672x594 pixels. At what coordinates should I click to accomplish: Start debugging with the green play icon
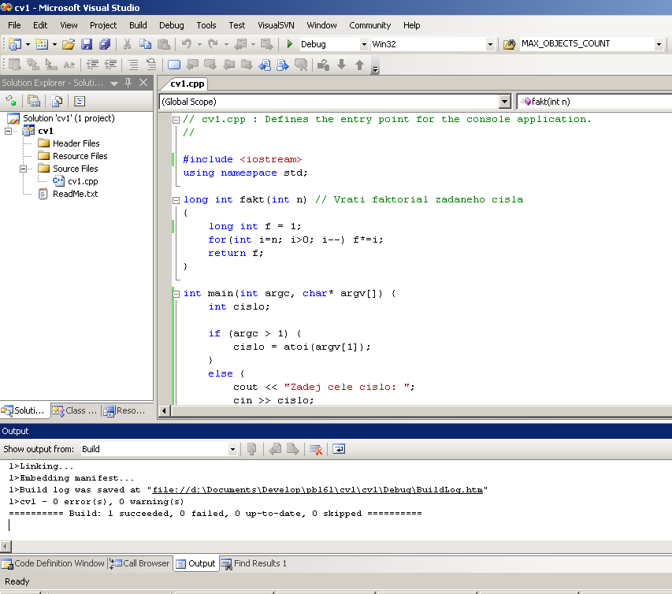pyautogui.click(x=290, y=44)
